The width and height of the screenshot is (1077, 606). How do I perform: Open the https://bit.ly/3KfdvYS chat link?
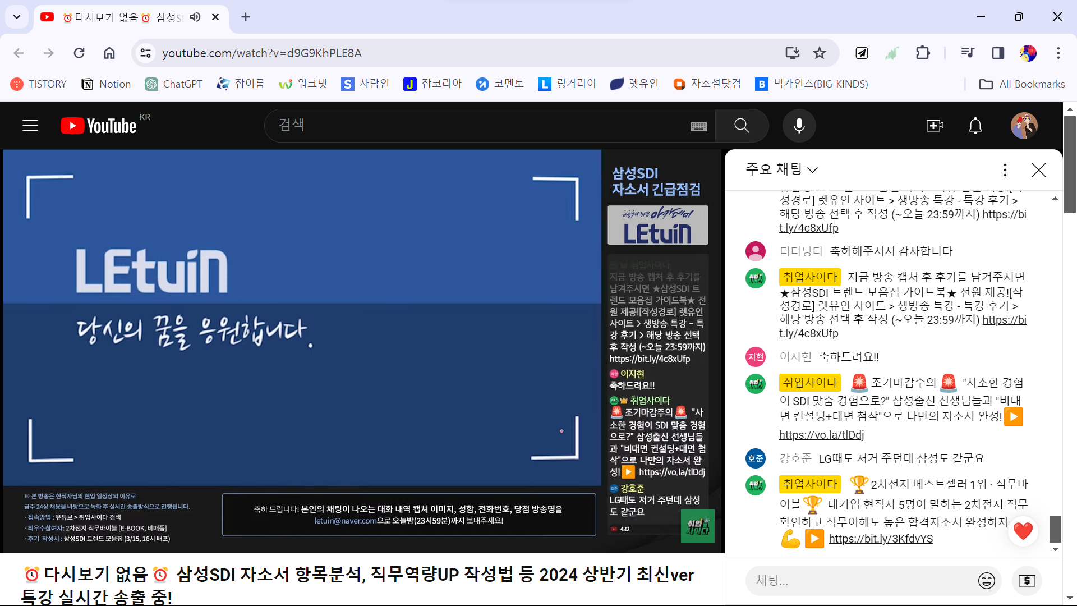[x=881, y=539]
